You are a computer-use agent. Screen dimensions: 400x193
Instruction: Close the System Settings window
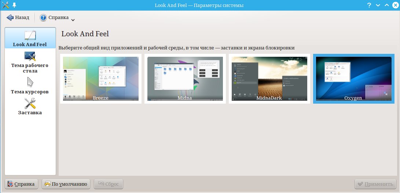[395, 5]
